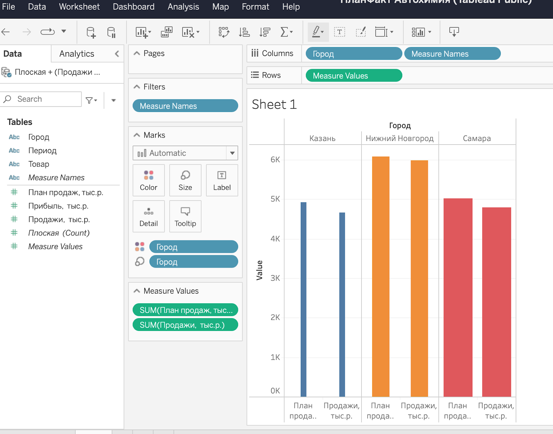Click the Totals sigma icon
Image resolution: width=553 pixels, height=434 pixels.
click(x=284, y=32)
